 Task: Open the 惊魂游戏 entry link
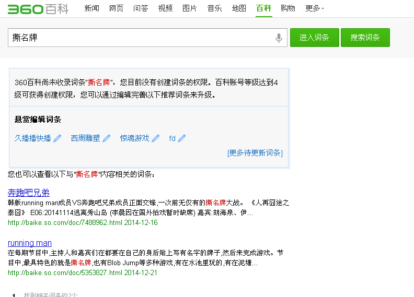[135, 138]
